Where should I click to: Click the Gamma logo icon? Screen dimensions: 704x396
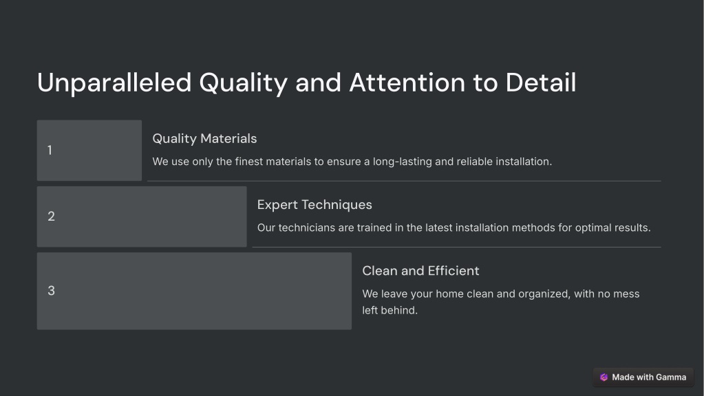point(604,377)
